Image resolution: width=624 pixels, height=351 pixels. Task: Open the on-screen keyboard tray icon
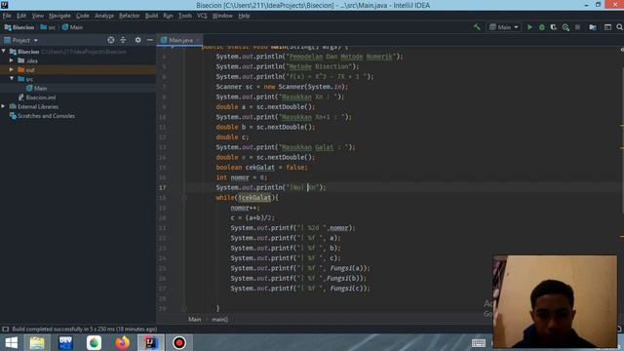[479, 343]
